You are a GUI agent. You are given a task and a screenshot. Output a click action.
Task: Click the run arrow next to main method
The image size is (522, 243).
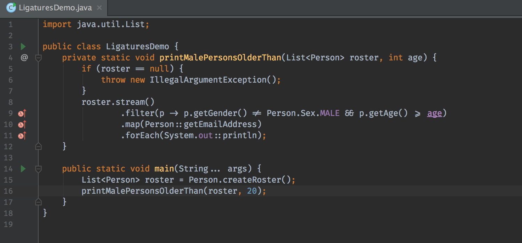pos(23,169)
